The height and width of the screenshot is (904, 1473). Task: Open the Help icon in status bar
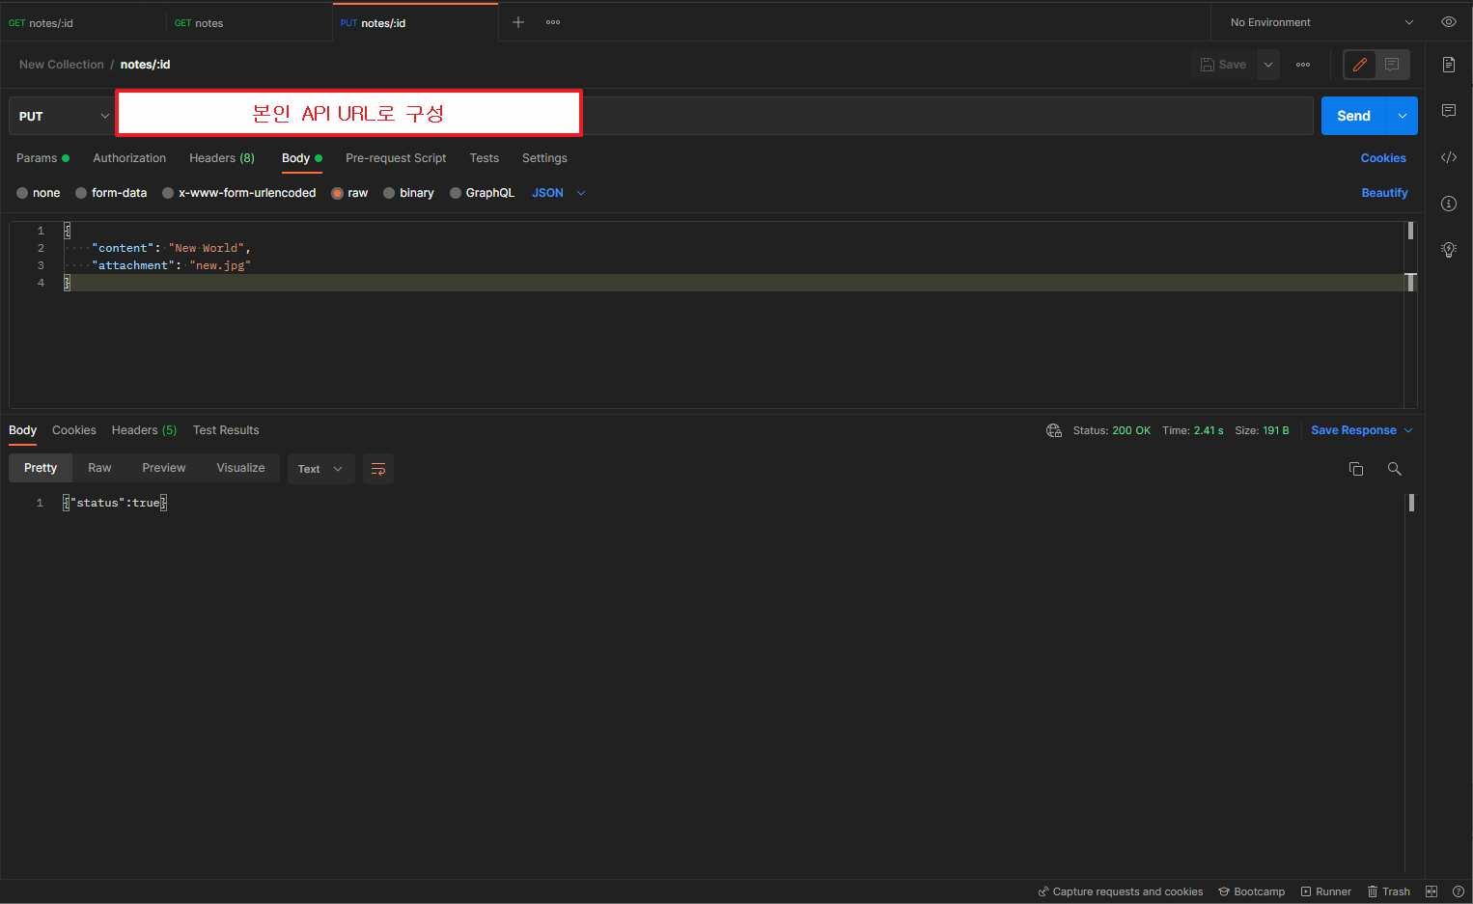(x=1459, y=891)
